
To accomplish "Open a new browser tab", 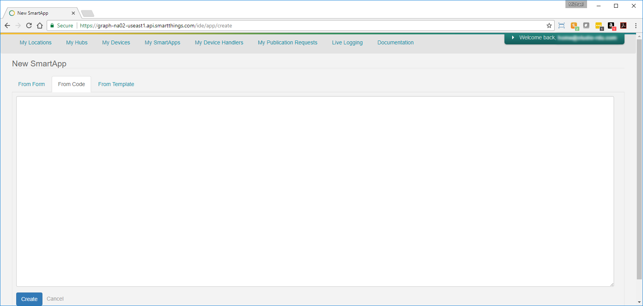I will (88, 14).
